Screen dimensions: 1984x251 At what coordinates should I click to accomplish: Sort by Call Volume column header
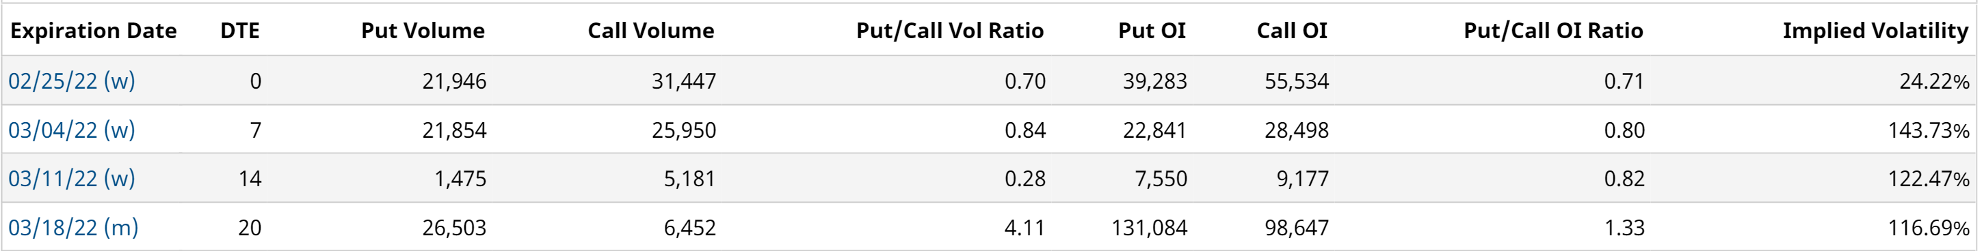[651, 31]
